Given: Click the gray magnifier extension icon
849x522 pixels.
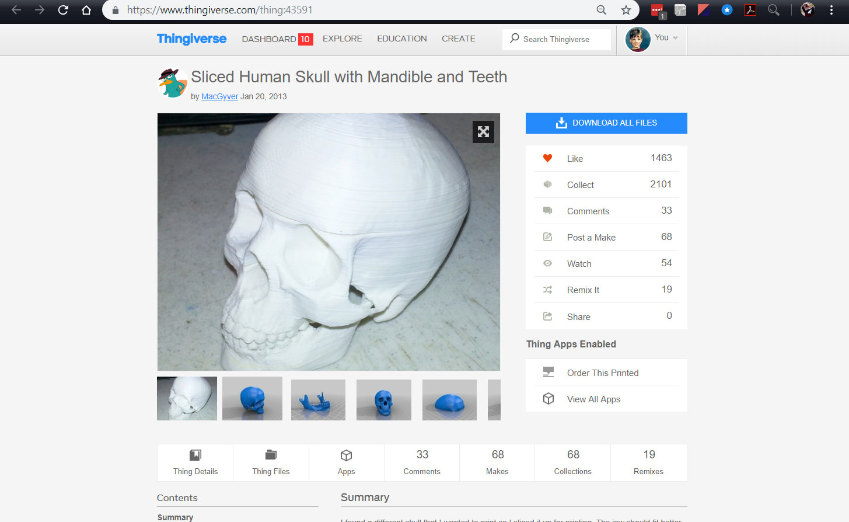Looking at the screenshot, I should coord(774,10).
